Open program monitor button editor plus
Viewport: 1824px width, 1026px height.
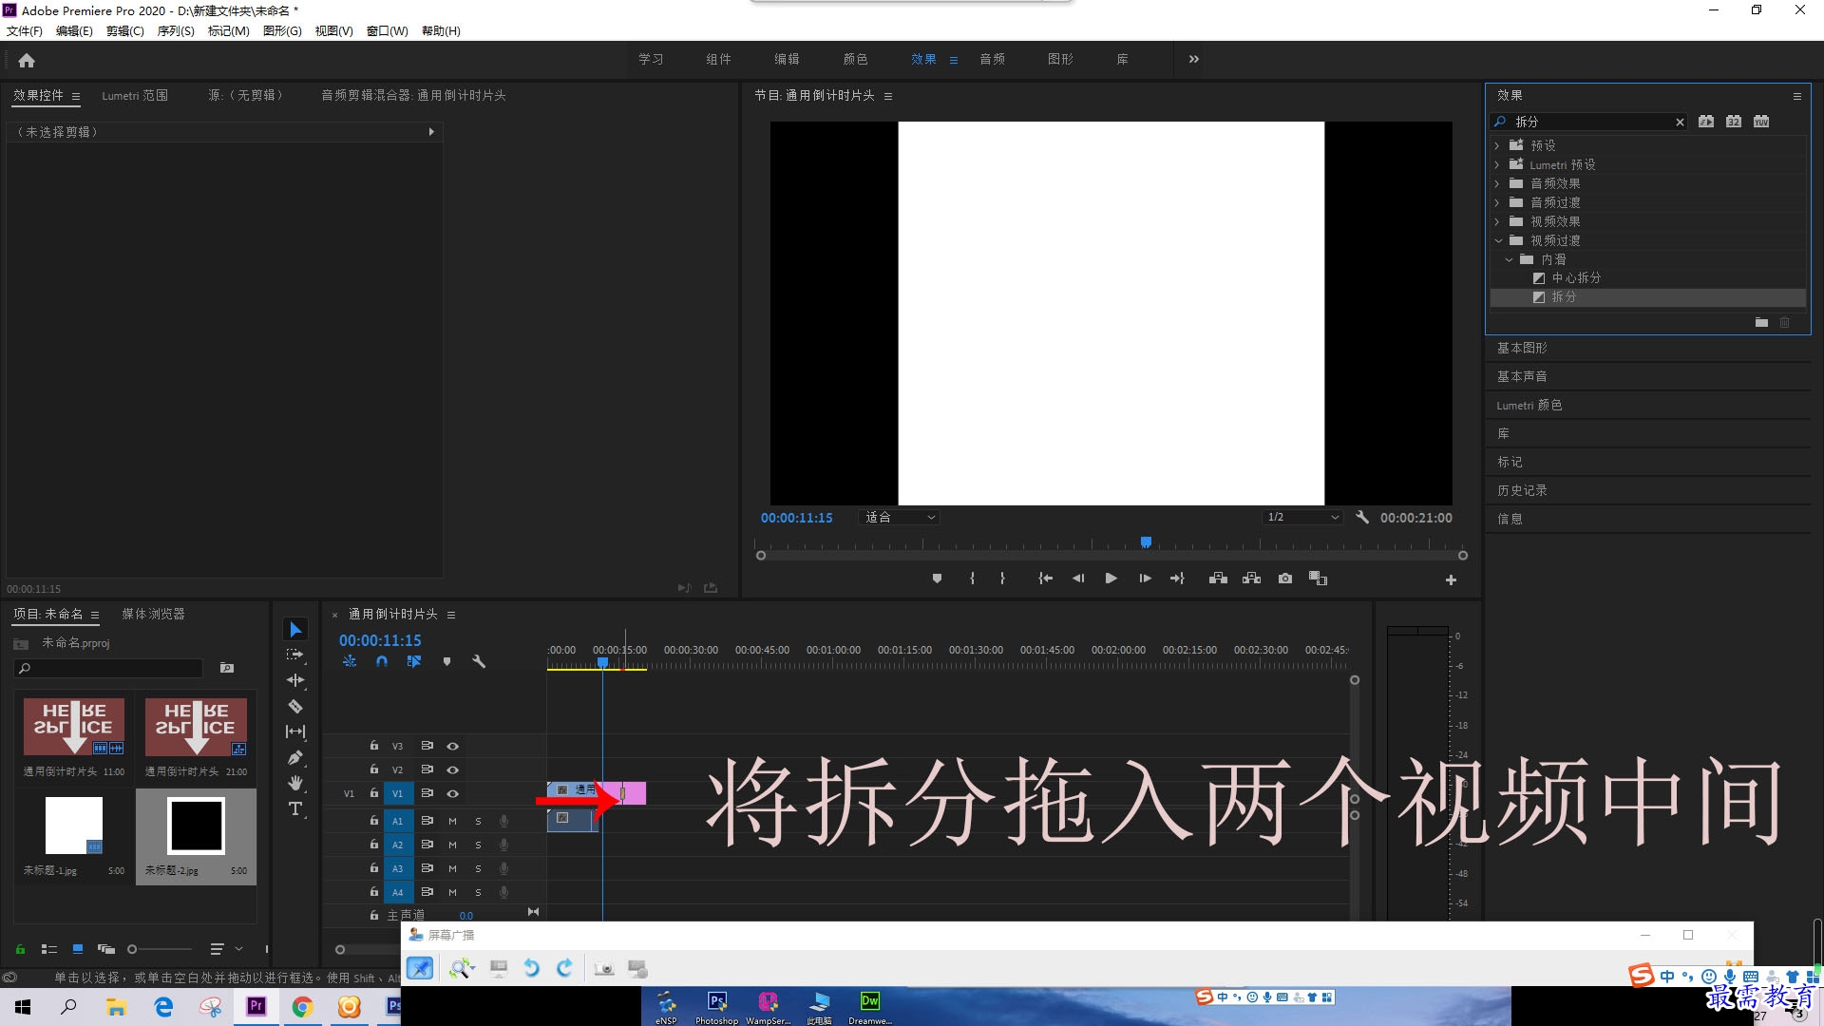click(1451, 579)
